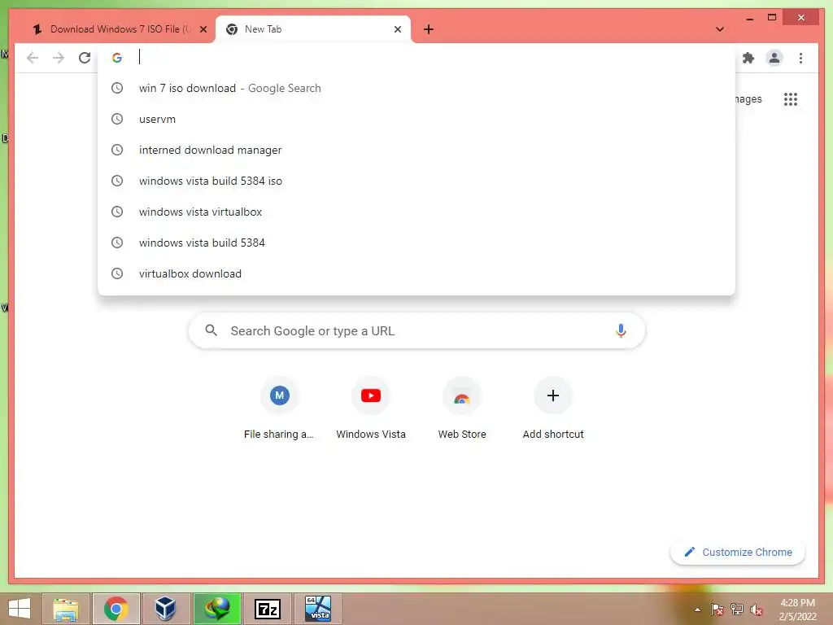Open the File sharing shortcut tile
The width and height of the screenshot is (833, 625).
tap(280, 409)
